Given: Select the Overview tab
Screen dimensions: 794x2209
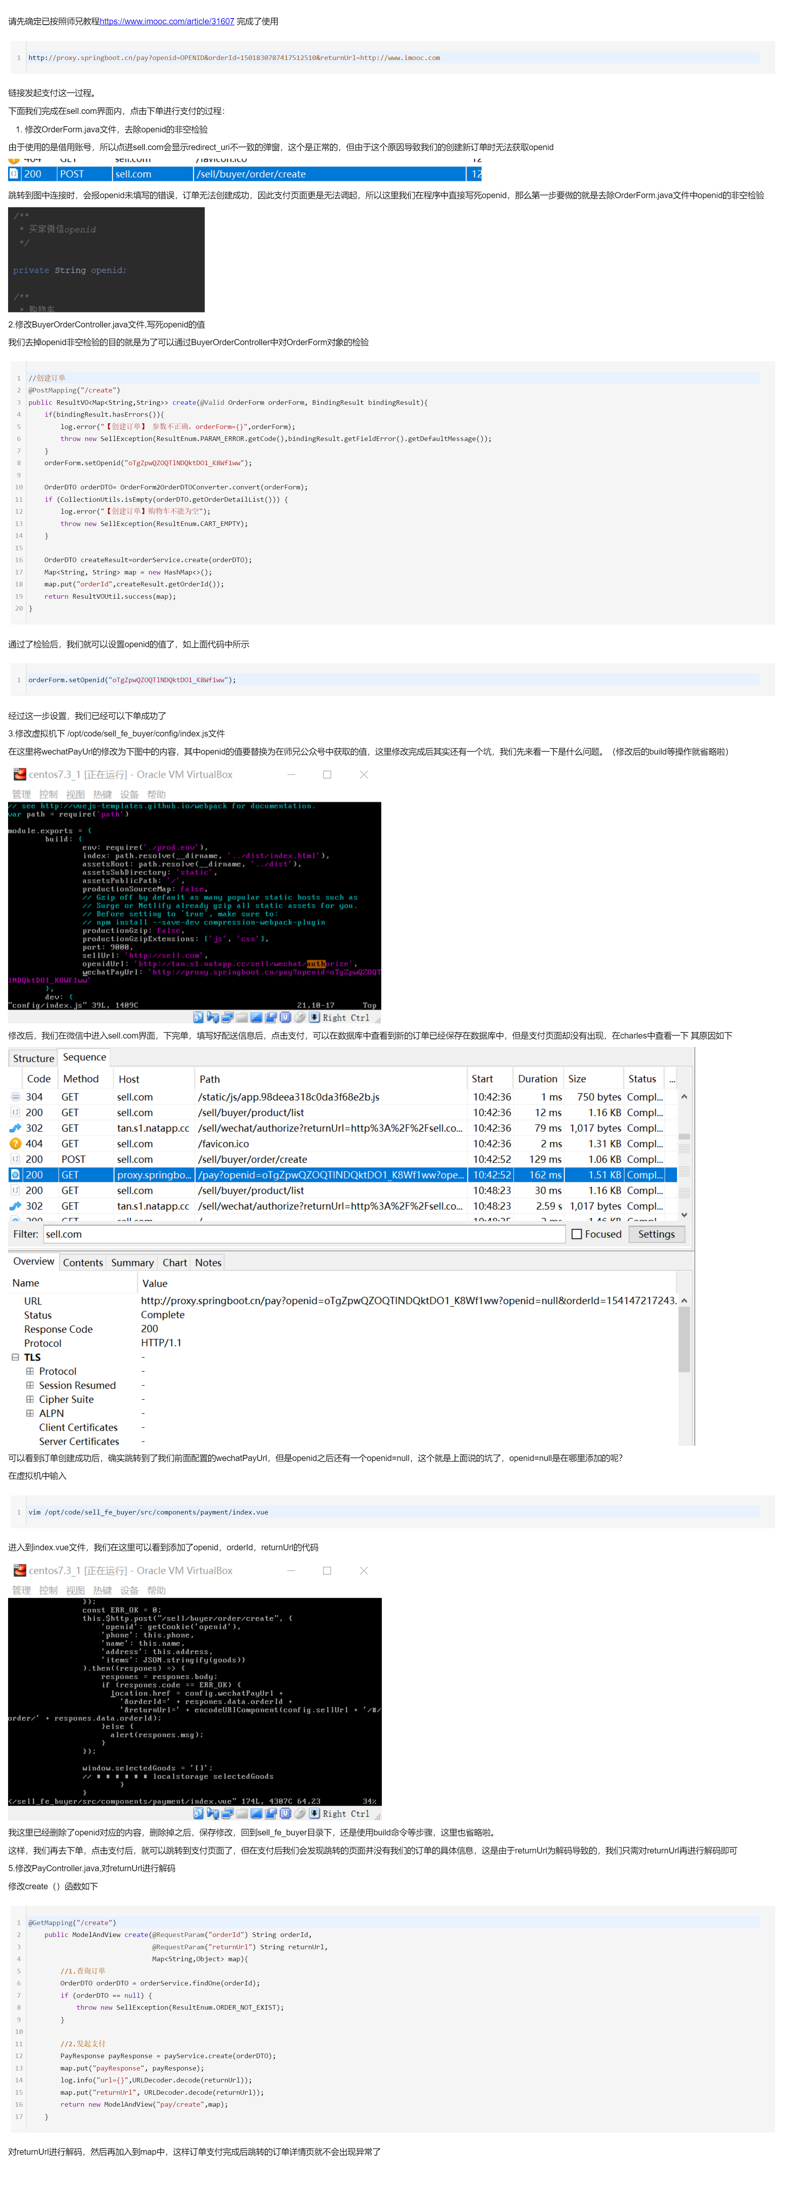Looking at the screenshot, I should (33, 1261).
